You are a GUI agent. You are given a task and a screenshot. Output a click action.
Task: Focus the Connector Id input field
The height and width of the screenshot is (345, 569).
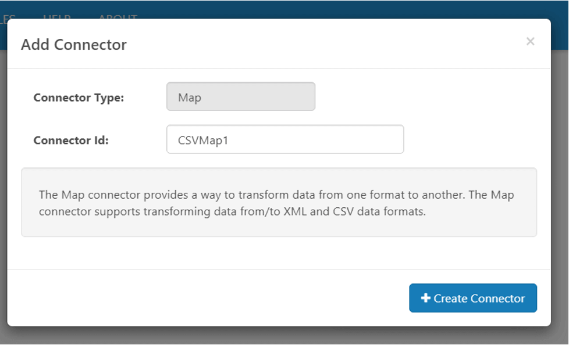coord(284,139)
